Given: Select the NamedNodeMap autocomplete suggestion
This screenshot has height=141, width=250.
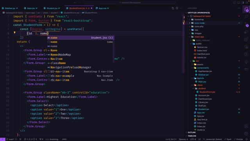Looking at the screenshot, I should pyautogui.click(x=80, y=55).
